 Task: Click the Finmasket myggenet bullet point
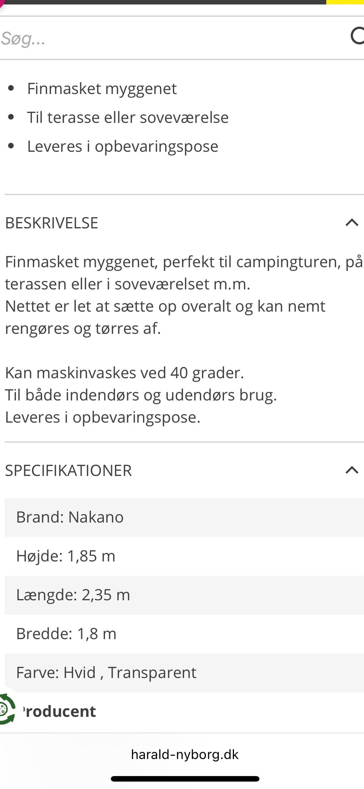(102, 89)
